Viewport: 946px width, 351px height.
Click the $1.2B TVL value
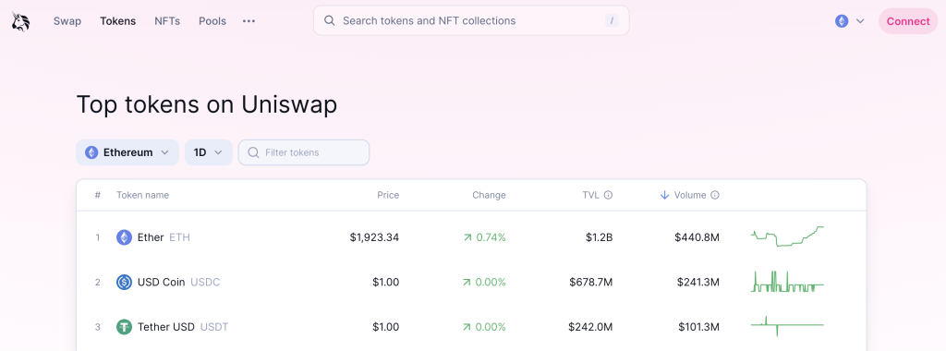coord(599,237)
